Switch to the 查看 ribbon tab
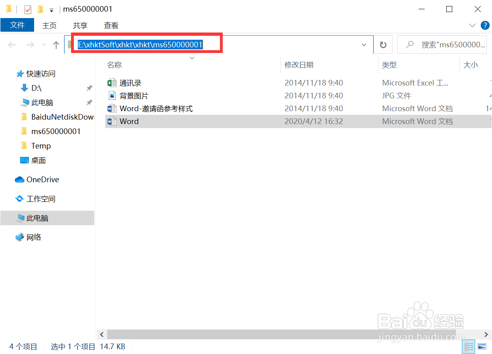 (111, 25)
